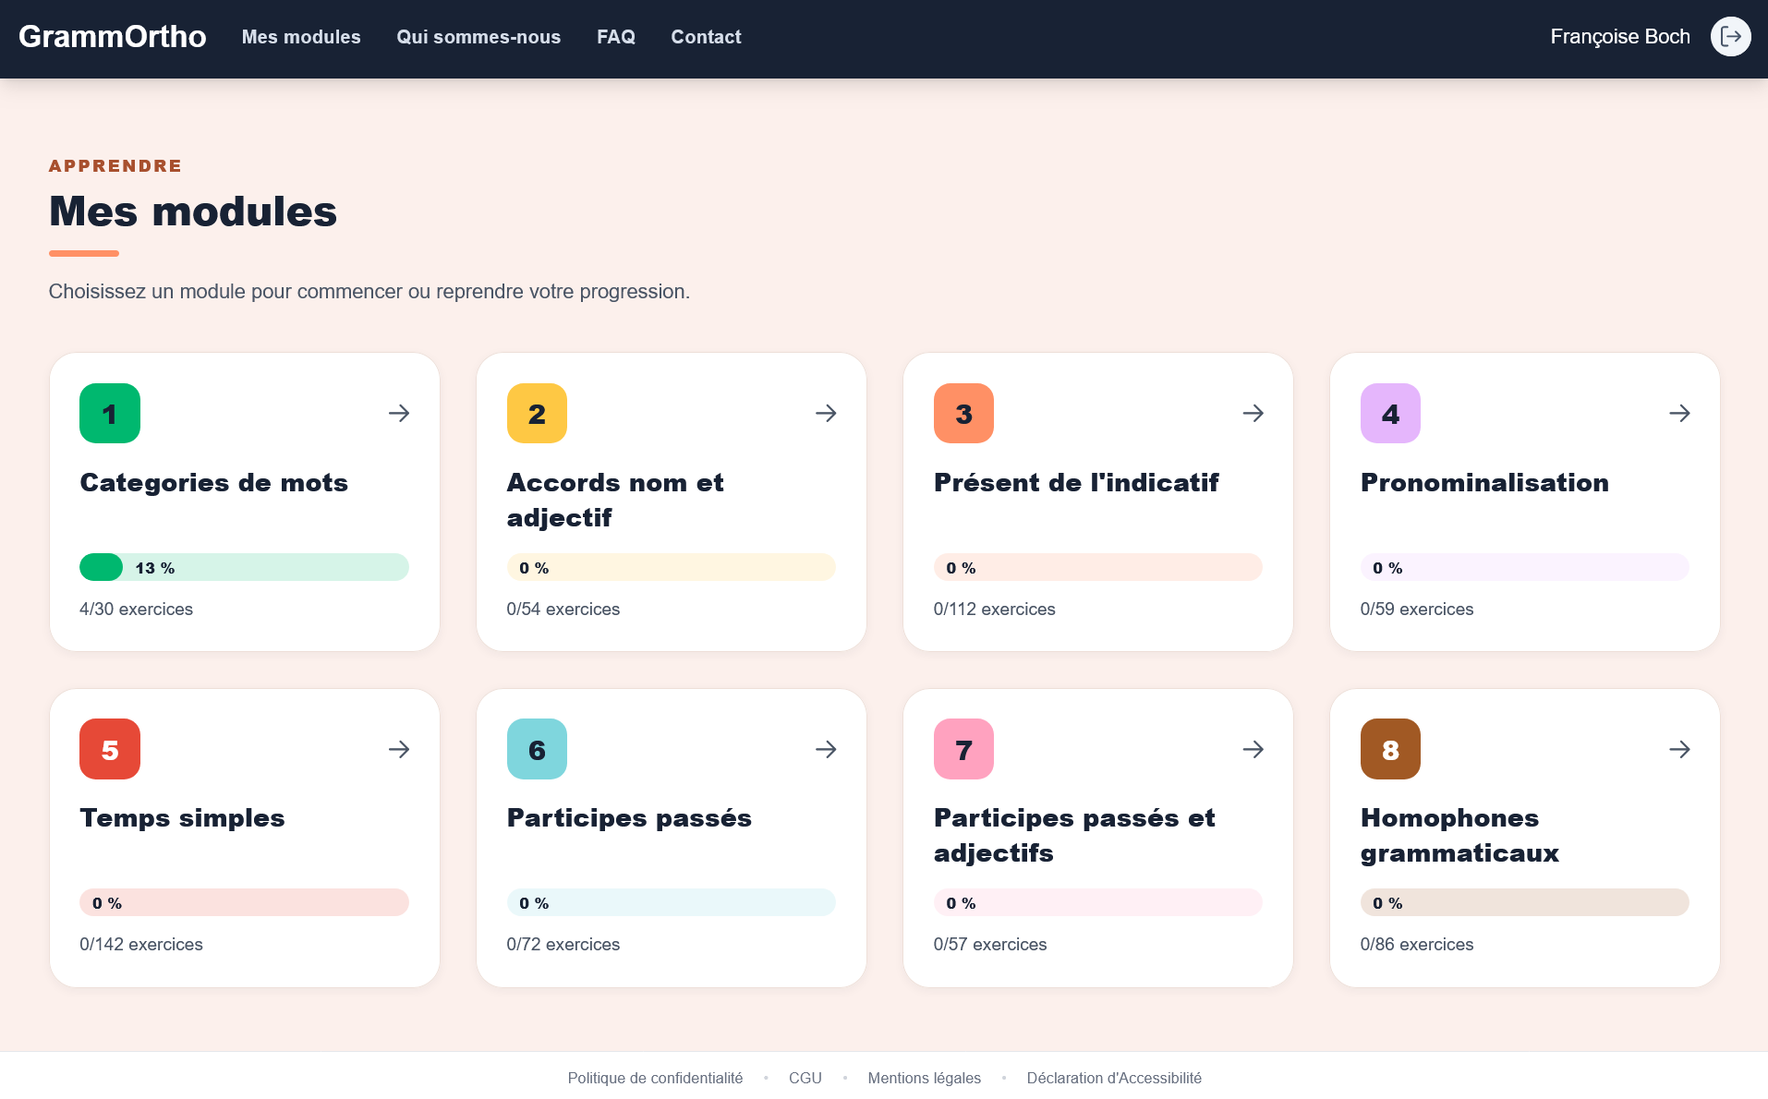
Task: Open Temps simples via its arrow
Action: pyautogui.click(x=399, y=749)
